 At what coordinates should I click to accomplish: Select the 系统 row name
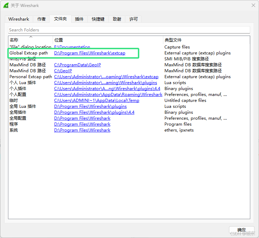point(14,130)
